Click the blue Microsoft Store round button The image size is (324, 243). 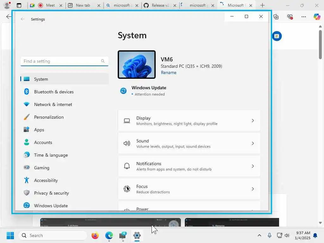coord(277,36)
